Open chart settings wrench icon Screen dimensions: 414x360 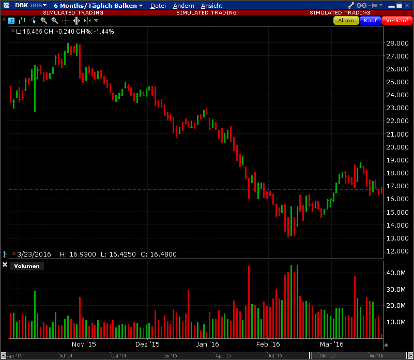point(351,5)
